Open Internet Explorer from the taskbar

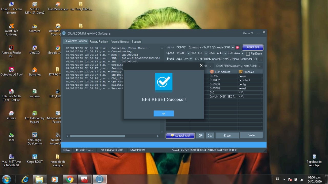coord(25,179)
